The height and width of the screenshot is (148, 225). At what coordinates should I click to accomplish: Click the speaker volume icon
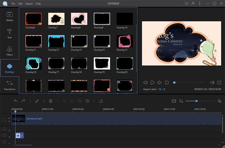click(x=212, y=82)
